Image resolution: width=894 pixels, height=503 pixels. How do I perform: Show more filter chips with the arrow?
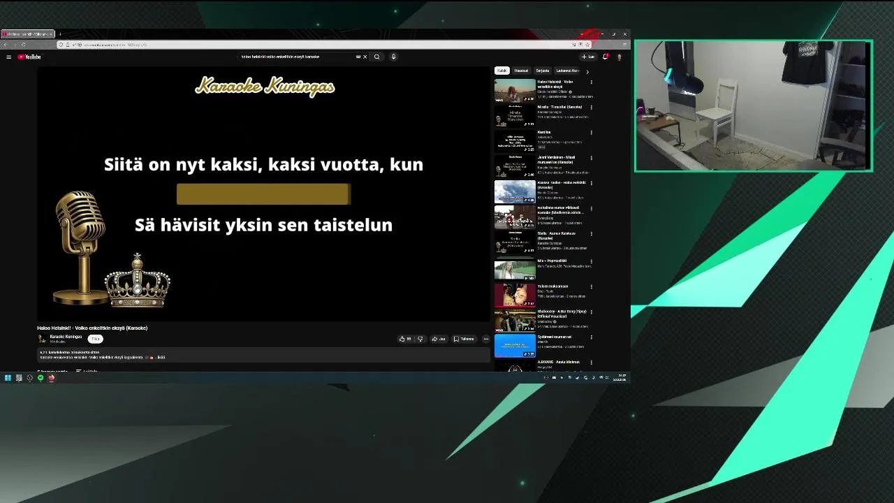[x=587, y=71]
